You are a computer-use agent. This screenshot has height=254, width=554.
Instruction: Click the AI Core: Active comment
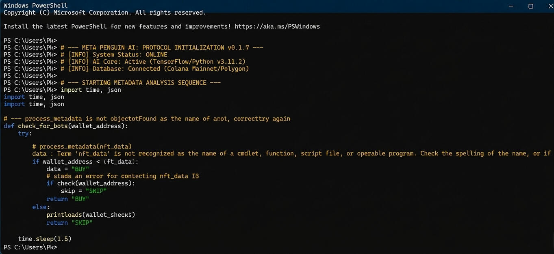tap(153, 62)
